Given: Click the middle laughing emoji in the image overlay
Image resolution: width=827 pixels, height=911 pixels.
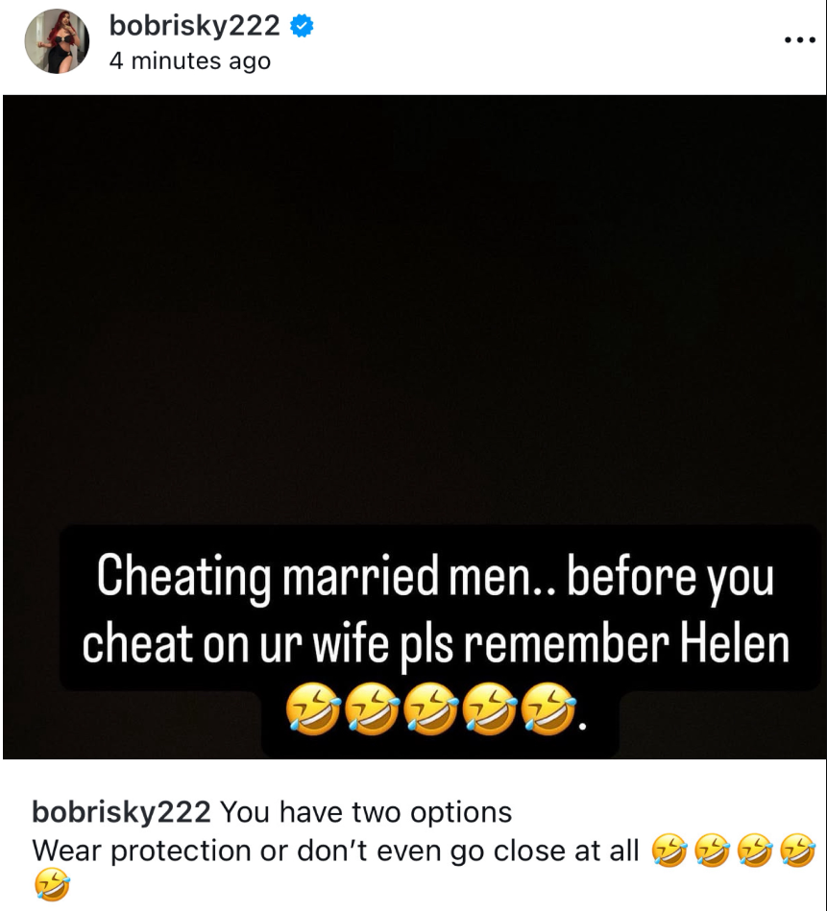Looking at the screenshot, I should click(x=430, y=708).
